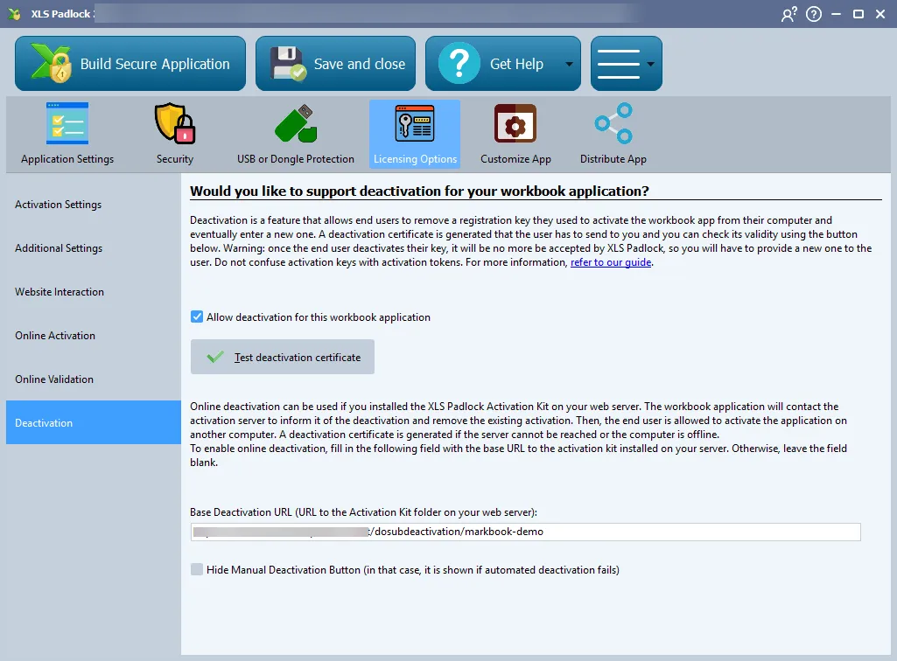Screen dimensions: 897x661
Task: Click the Licensing Options key icon
Action: click(415, 123)
